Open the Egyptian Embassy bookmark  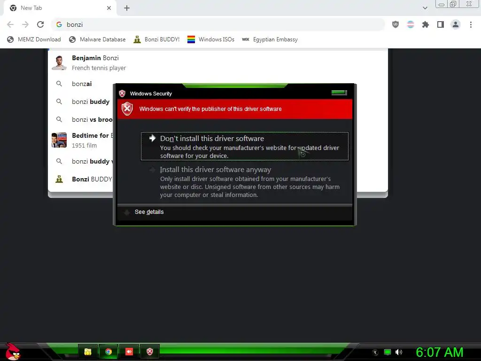pyautogui.click(x=270, y=39)
